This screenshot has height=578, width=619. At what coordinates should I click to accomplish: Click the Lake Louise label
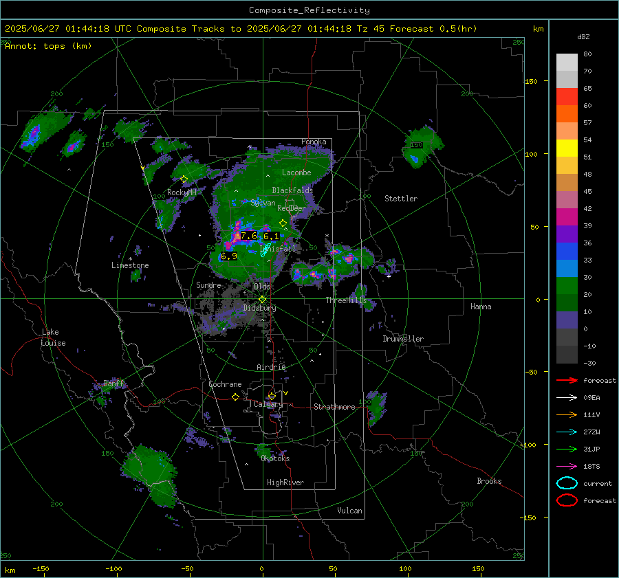click(53, 337)
